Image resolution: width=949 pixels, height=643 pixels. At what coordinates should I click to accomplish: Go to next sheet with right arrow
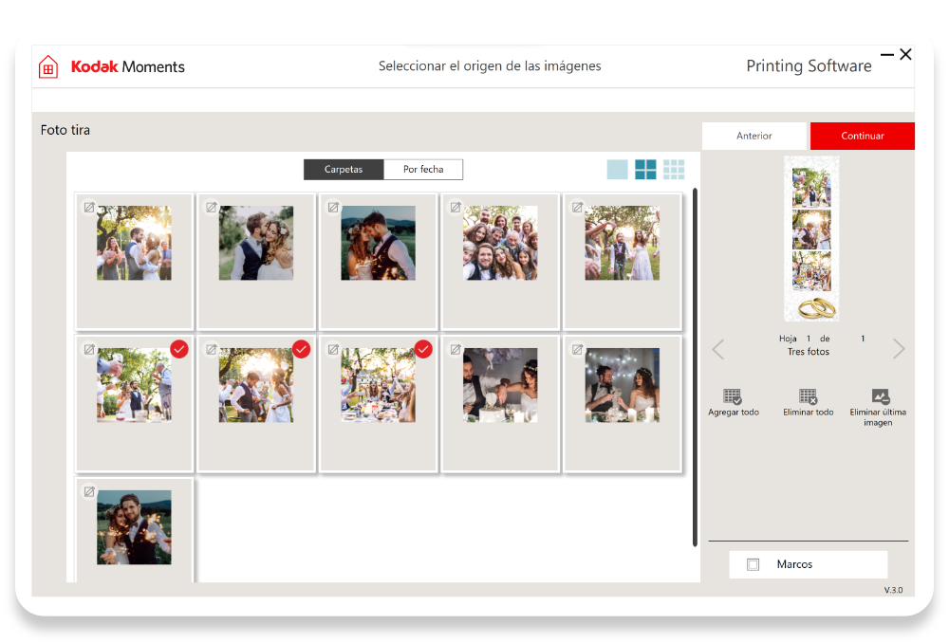[899, 349]
